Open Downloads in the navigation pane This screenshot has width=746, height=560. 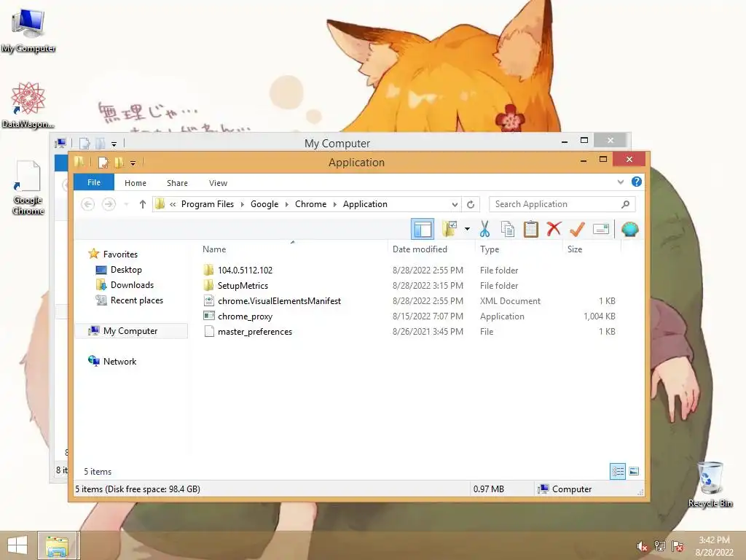pos(132,285)
